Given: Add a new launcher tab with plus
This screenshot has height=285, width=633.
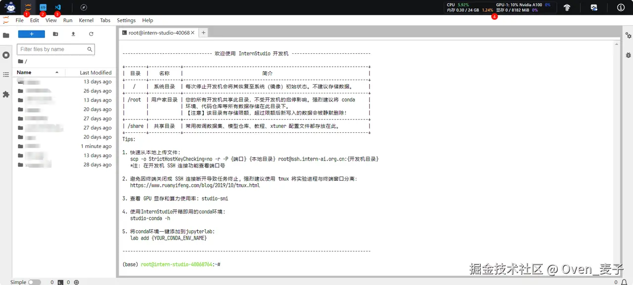Looking at the screenshot, I should 203,33.
